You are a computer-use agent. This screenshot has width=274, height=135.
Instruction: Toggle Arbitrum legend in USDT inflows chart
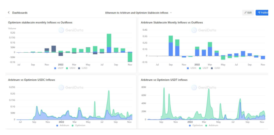(211, 126)
